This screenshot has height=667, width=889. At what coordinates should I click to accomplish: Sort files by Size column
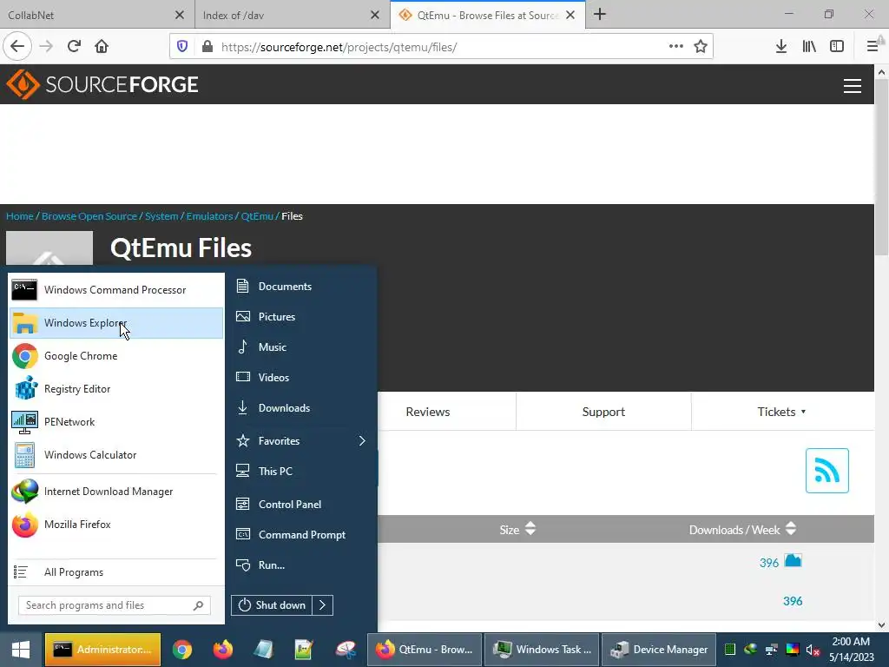[x=517, y=530]
